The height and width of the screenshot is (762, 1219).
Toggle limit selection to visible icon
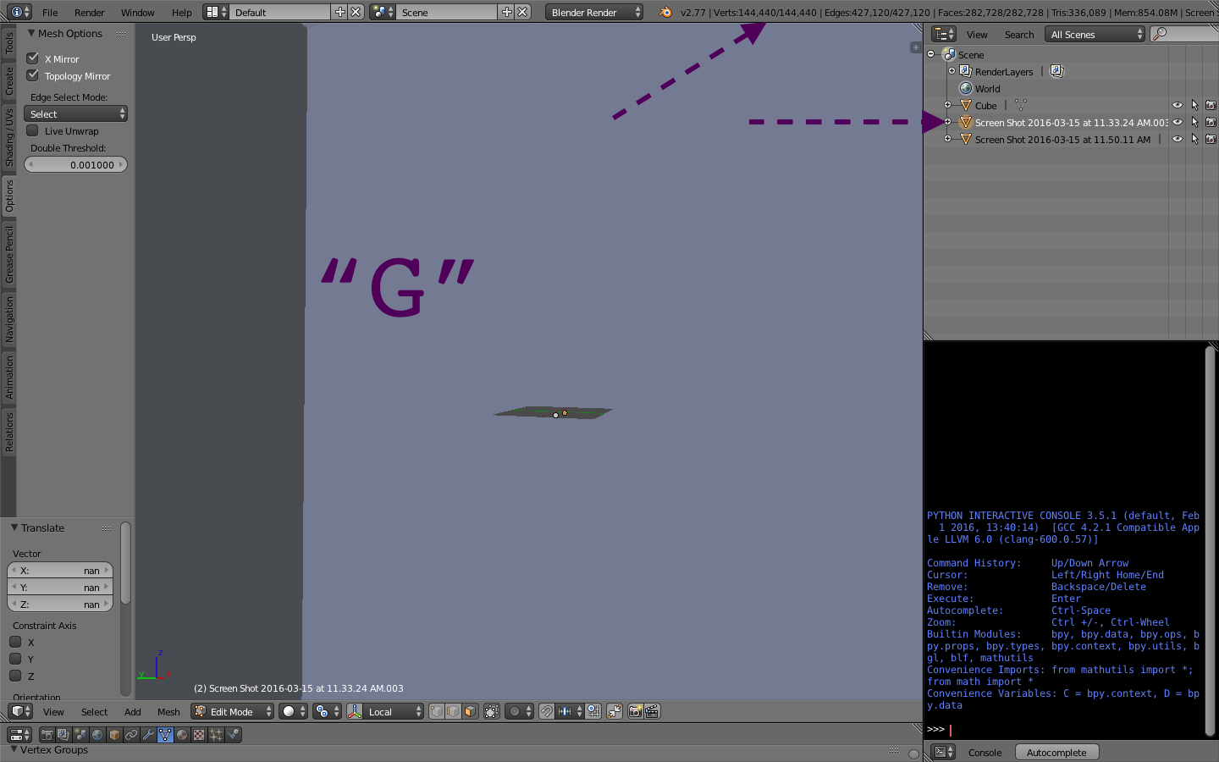click(492, 712)
